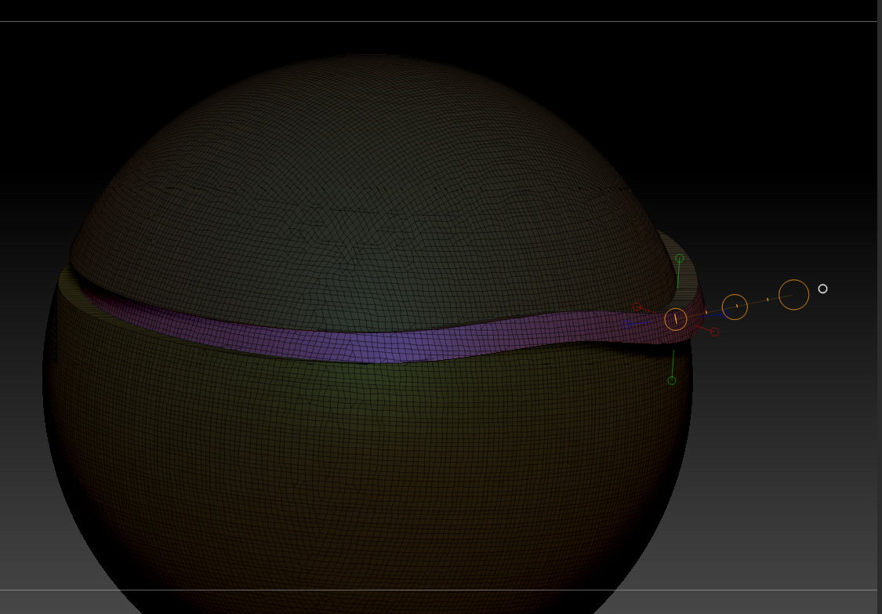882x614 pixels.
Task: Click the blue handle near the TransPose midline
Action: 725,314
